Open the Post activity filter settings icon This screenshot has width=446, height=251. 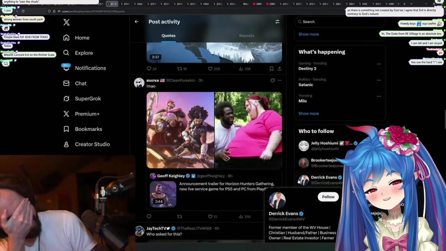tap(277, 22)
